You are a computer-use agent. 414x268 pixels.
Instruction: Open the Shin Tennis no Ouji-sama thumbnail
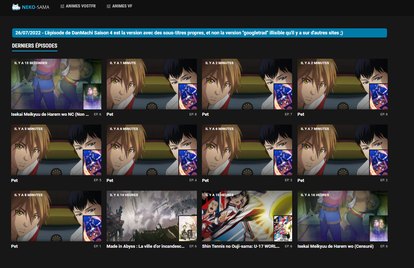[x=247, y=216]
